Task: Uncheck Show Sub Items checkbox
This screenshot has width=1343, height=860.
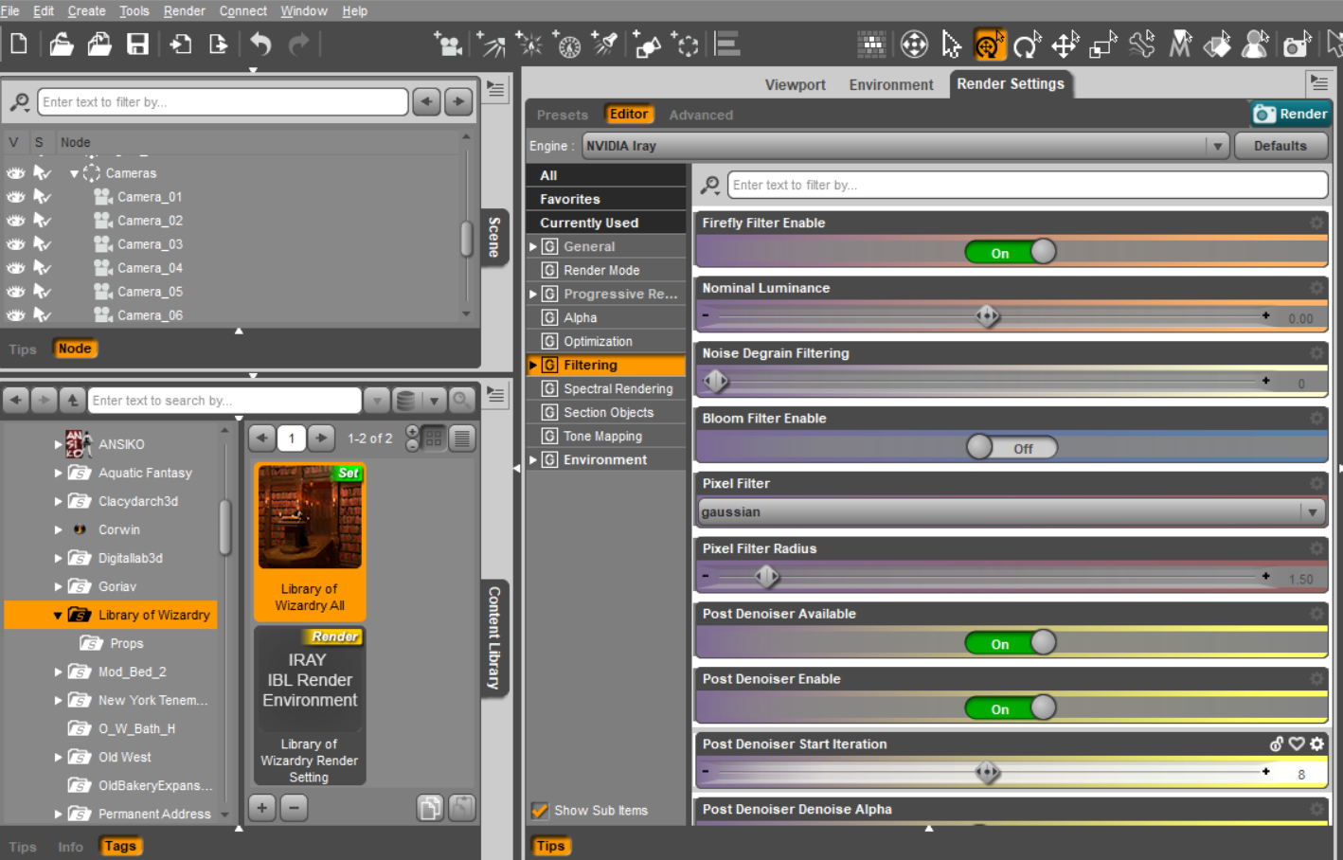Action: [540, 811]
